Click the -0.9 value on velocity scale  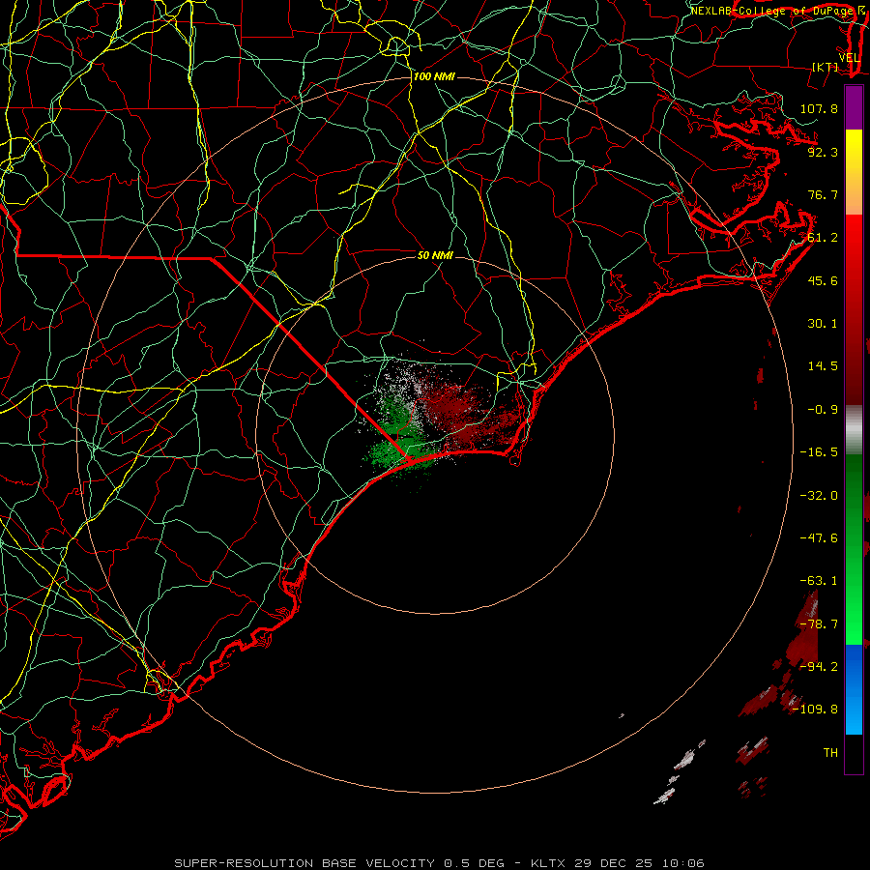pos(823,410)
